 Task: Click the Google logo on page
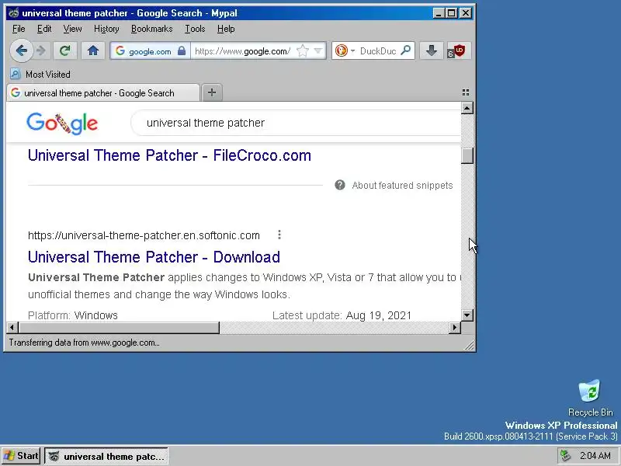(x=62, y=123)
